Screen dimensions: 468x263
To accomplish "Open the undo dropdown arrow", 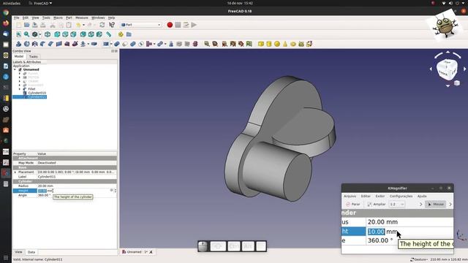I will point(83,25).
